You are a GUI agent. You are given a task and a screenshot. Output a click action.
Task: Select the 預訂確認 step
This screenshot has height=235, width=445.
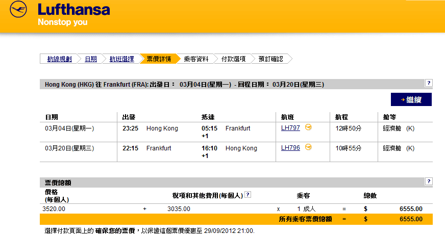click(270, 59)
